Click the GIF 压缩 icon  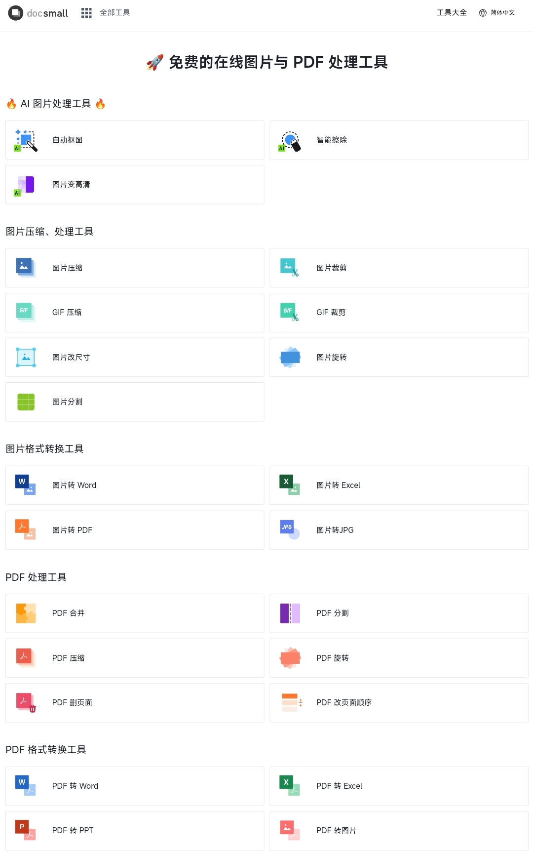click(26, 312)
